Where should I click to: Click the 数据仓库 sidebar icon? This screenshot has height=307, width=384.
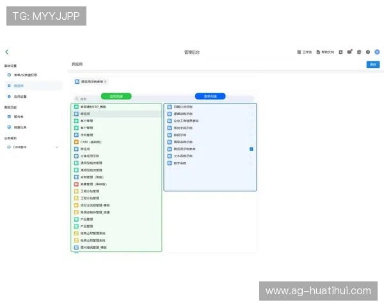9,127
